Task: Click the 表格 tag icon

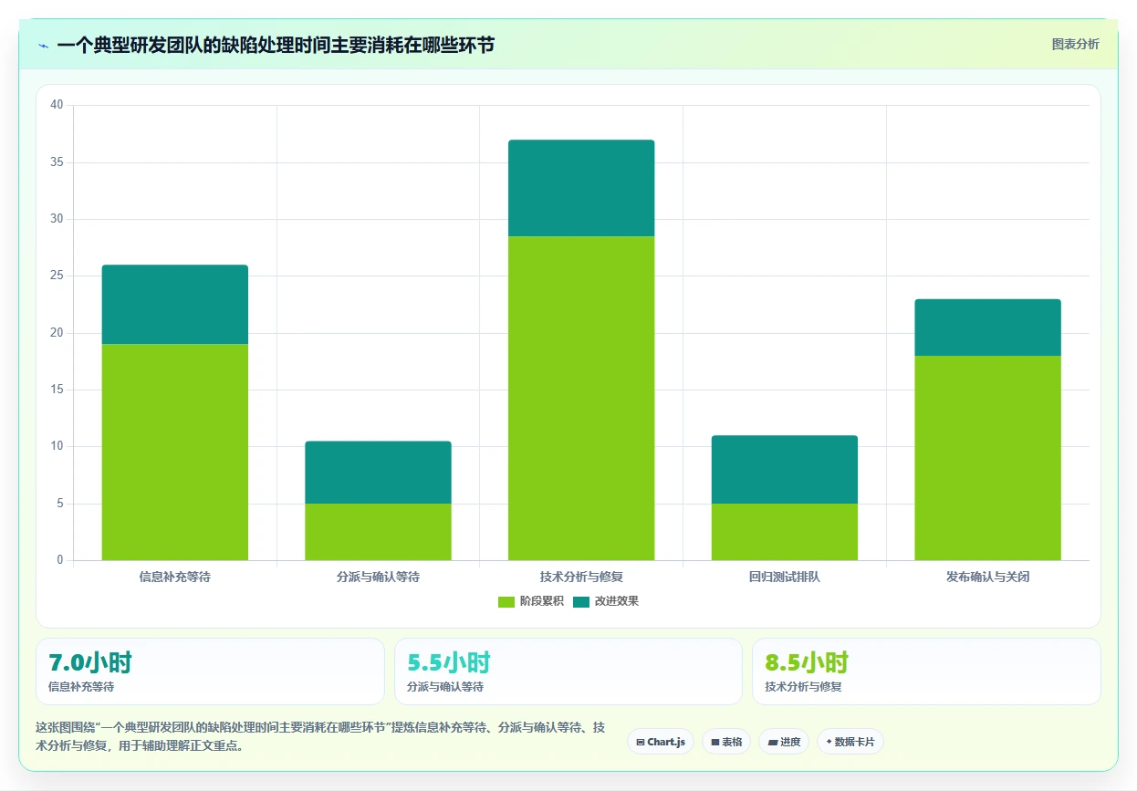Action: (715, 742)
